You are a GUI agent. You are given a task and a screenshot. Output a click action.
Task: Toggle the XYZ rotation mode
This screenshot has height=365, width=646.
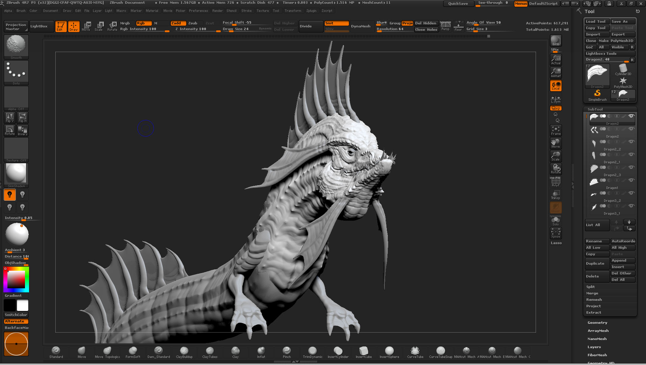point(556,108)
